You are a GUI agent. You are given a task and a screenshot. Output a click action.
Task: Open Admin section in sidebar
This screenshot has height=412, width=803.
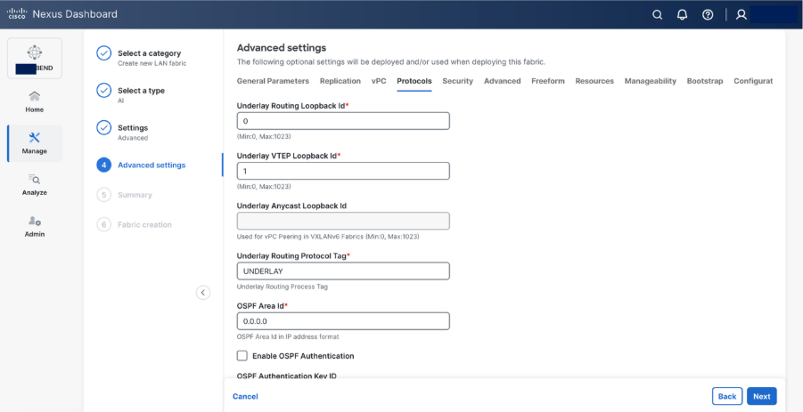point(34,226)
